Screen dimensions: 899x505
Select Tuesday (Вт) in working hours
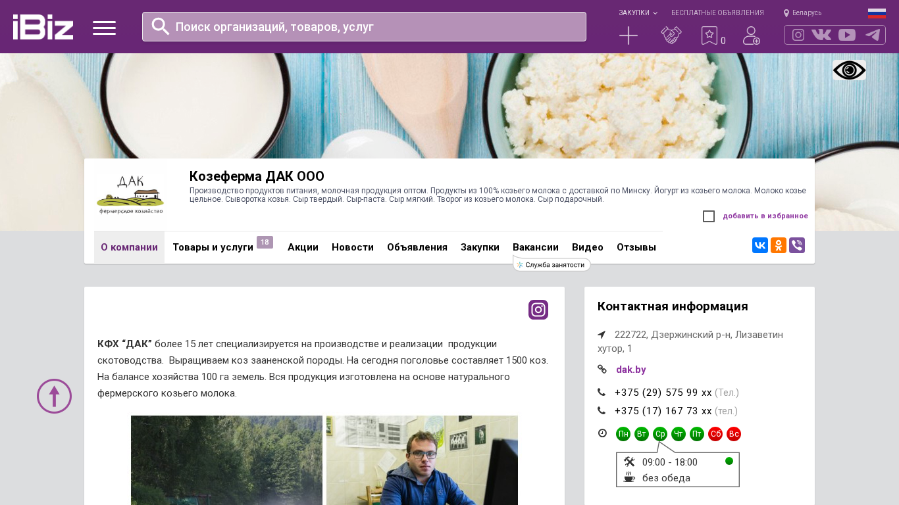pos(642,434)
